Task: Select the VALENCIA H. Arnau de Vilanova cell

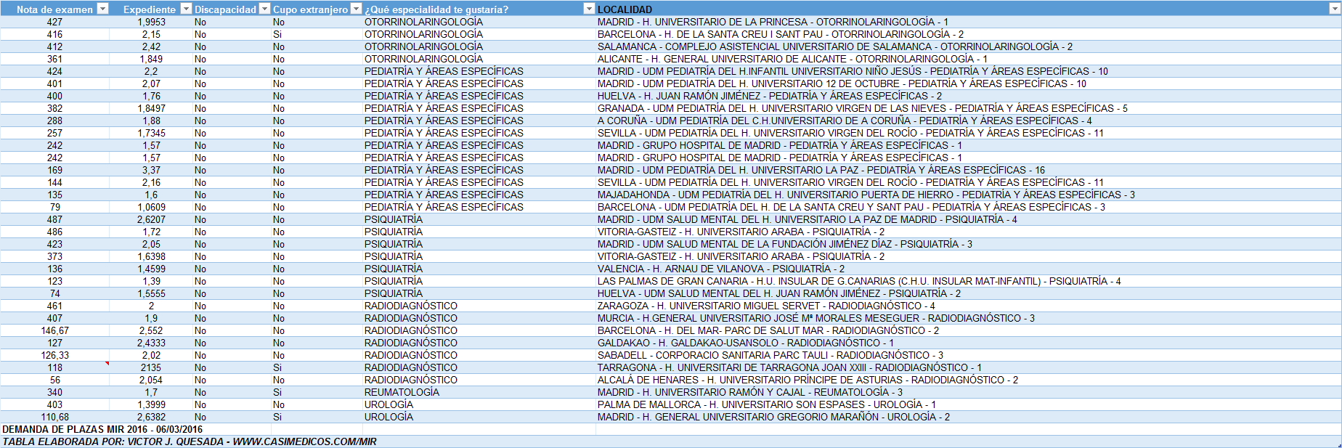Action: pos(968,269)
